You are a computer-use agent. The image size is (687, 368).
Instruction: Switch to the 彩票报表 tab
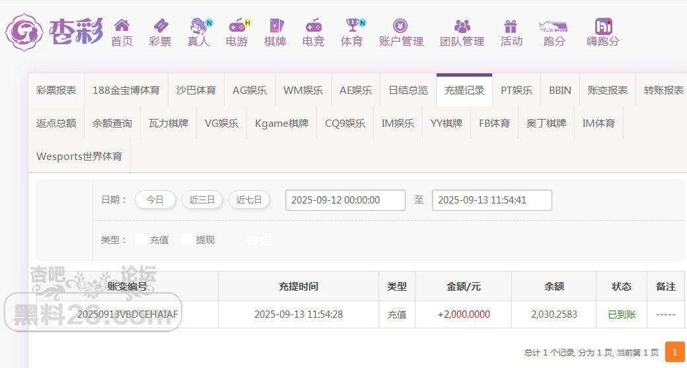(56, 91)
